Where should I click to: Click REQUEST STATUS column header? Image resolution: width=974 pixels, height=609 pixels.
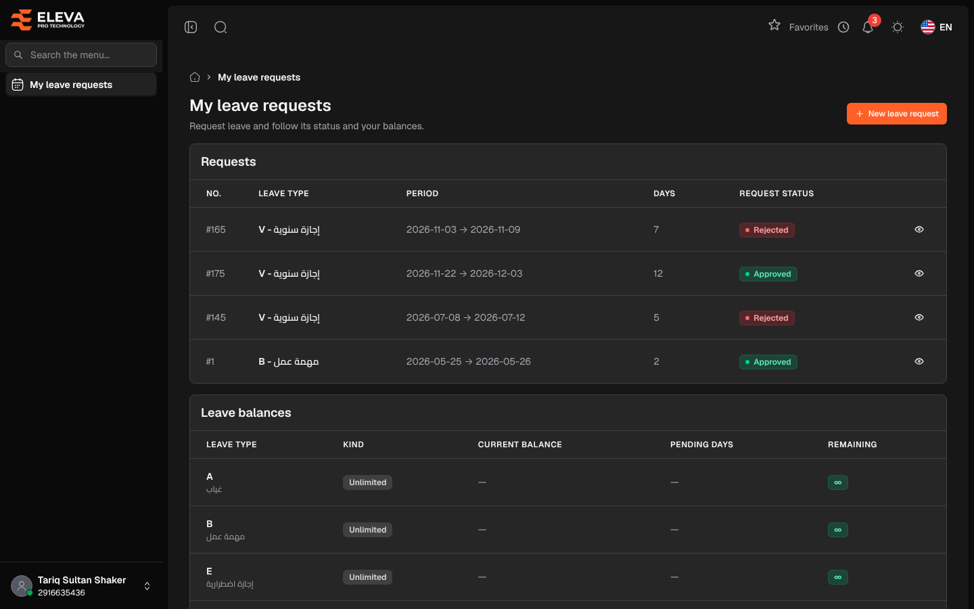pos(776,194)
